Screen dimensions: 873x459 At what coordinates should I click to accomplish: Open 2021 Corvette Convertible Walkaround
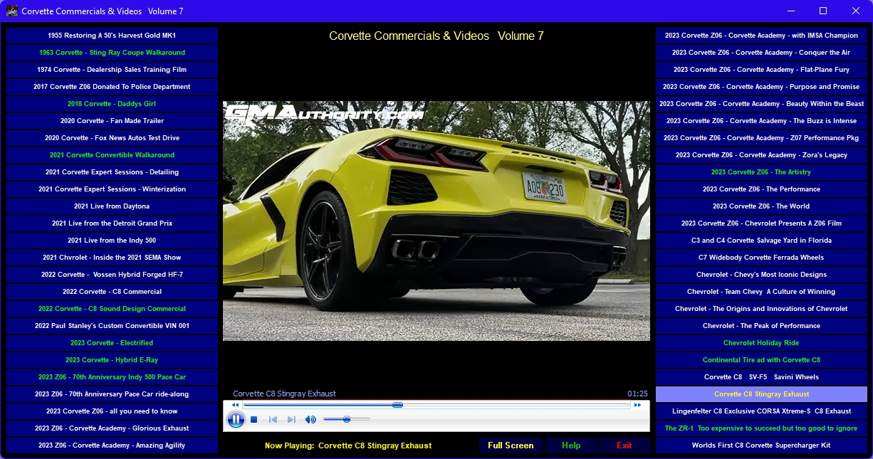(x=112, y=155)
